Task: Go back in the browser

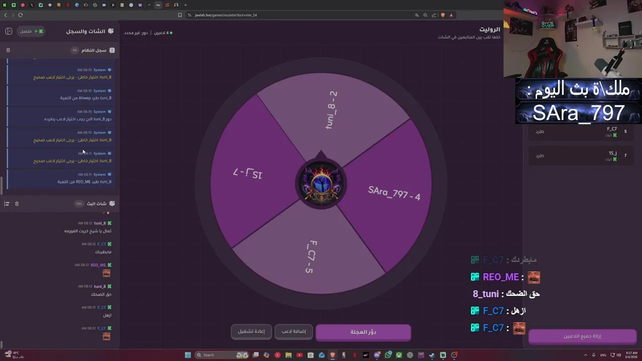Action: click(x=6, y=15)
